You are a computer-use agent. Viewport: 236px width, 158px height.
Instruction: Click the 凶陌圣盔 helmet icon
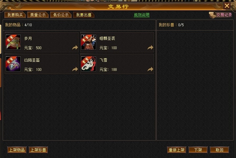point(13,64)
